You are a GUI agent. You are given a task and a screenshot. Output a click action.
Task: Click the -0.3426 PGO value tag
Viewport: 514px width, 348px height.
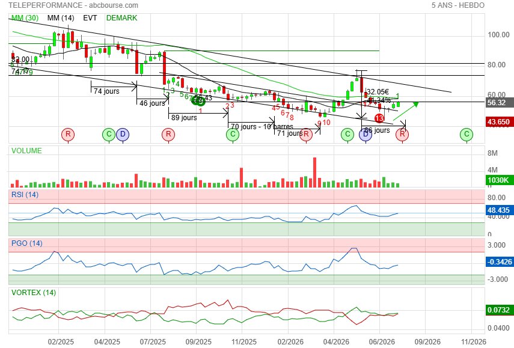(499, 262)
